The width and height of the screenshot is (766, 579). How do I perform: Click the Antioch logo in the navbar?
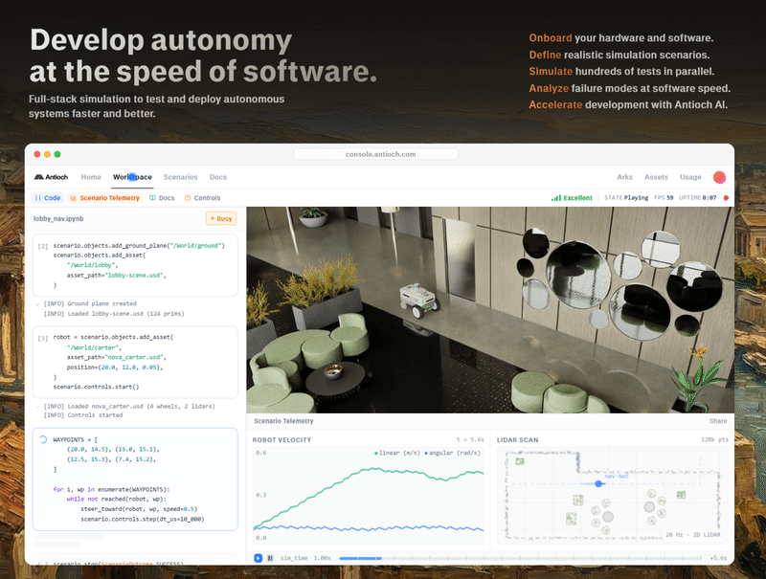[x=53, y=177]
